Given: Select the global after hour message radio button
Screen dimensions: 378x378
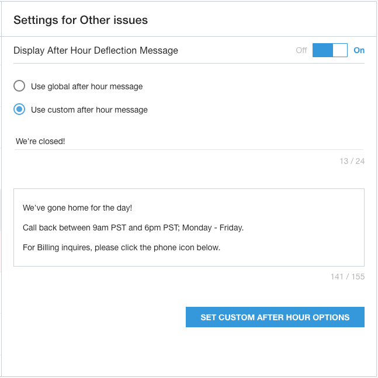Looking at the screenshot, I should pos(19,86).
